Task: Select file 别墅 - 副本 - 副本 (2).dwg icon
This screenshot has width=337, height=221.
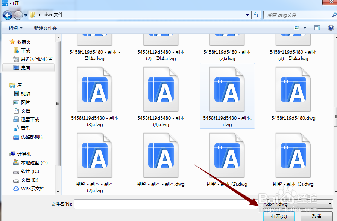Action: 94,155
